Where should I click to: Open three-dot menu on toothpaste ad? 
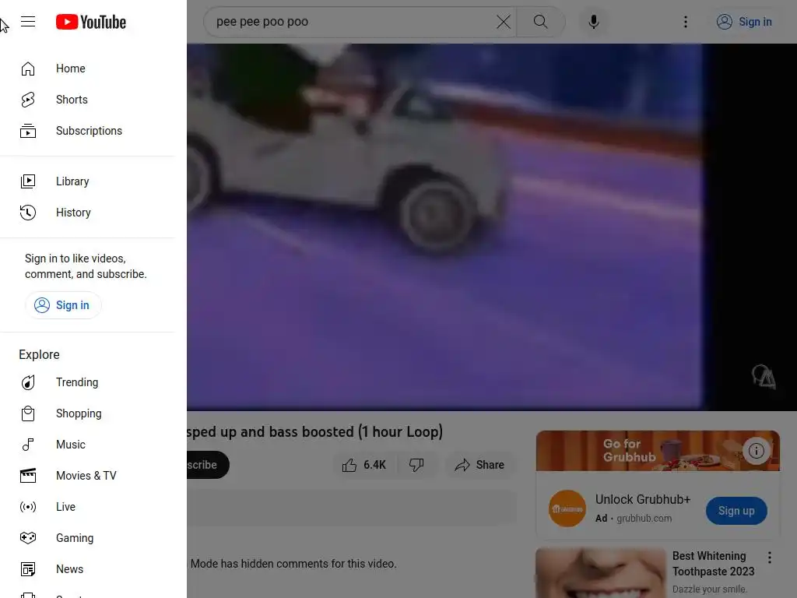click(770, 558)
